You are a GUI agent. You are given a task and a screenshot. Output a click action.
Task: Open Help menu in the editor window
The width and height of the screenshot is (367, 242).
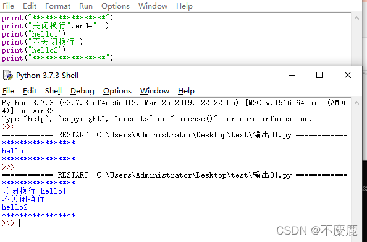[x=184, y=6]
